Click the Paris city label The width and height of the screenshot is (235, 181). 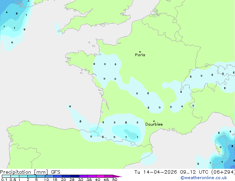pos(140,55)
